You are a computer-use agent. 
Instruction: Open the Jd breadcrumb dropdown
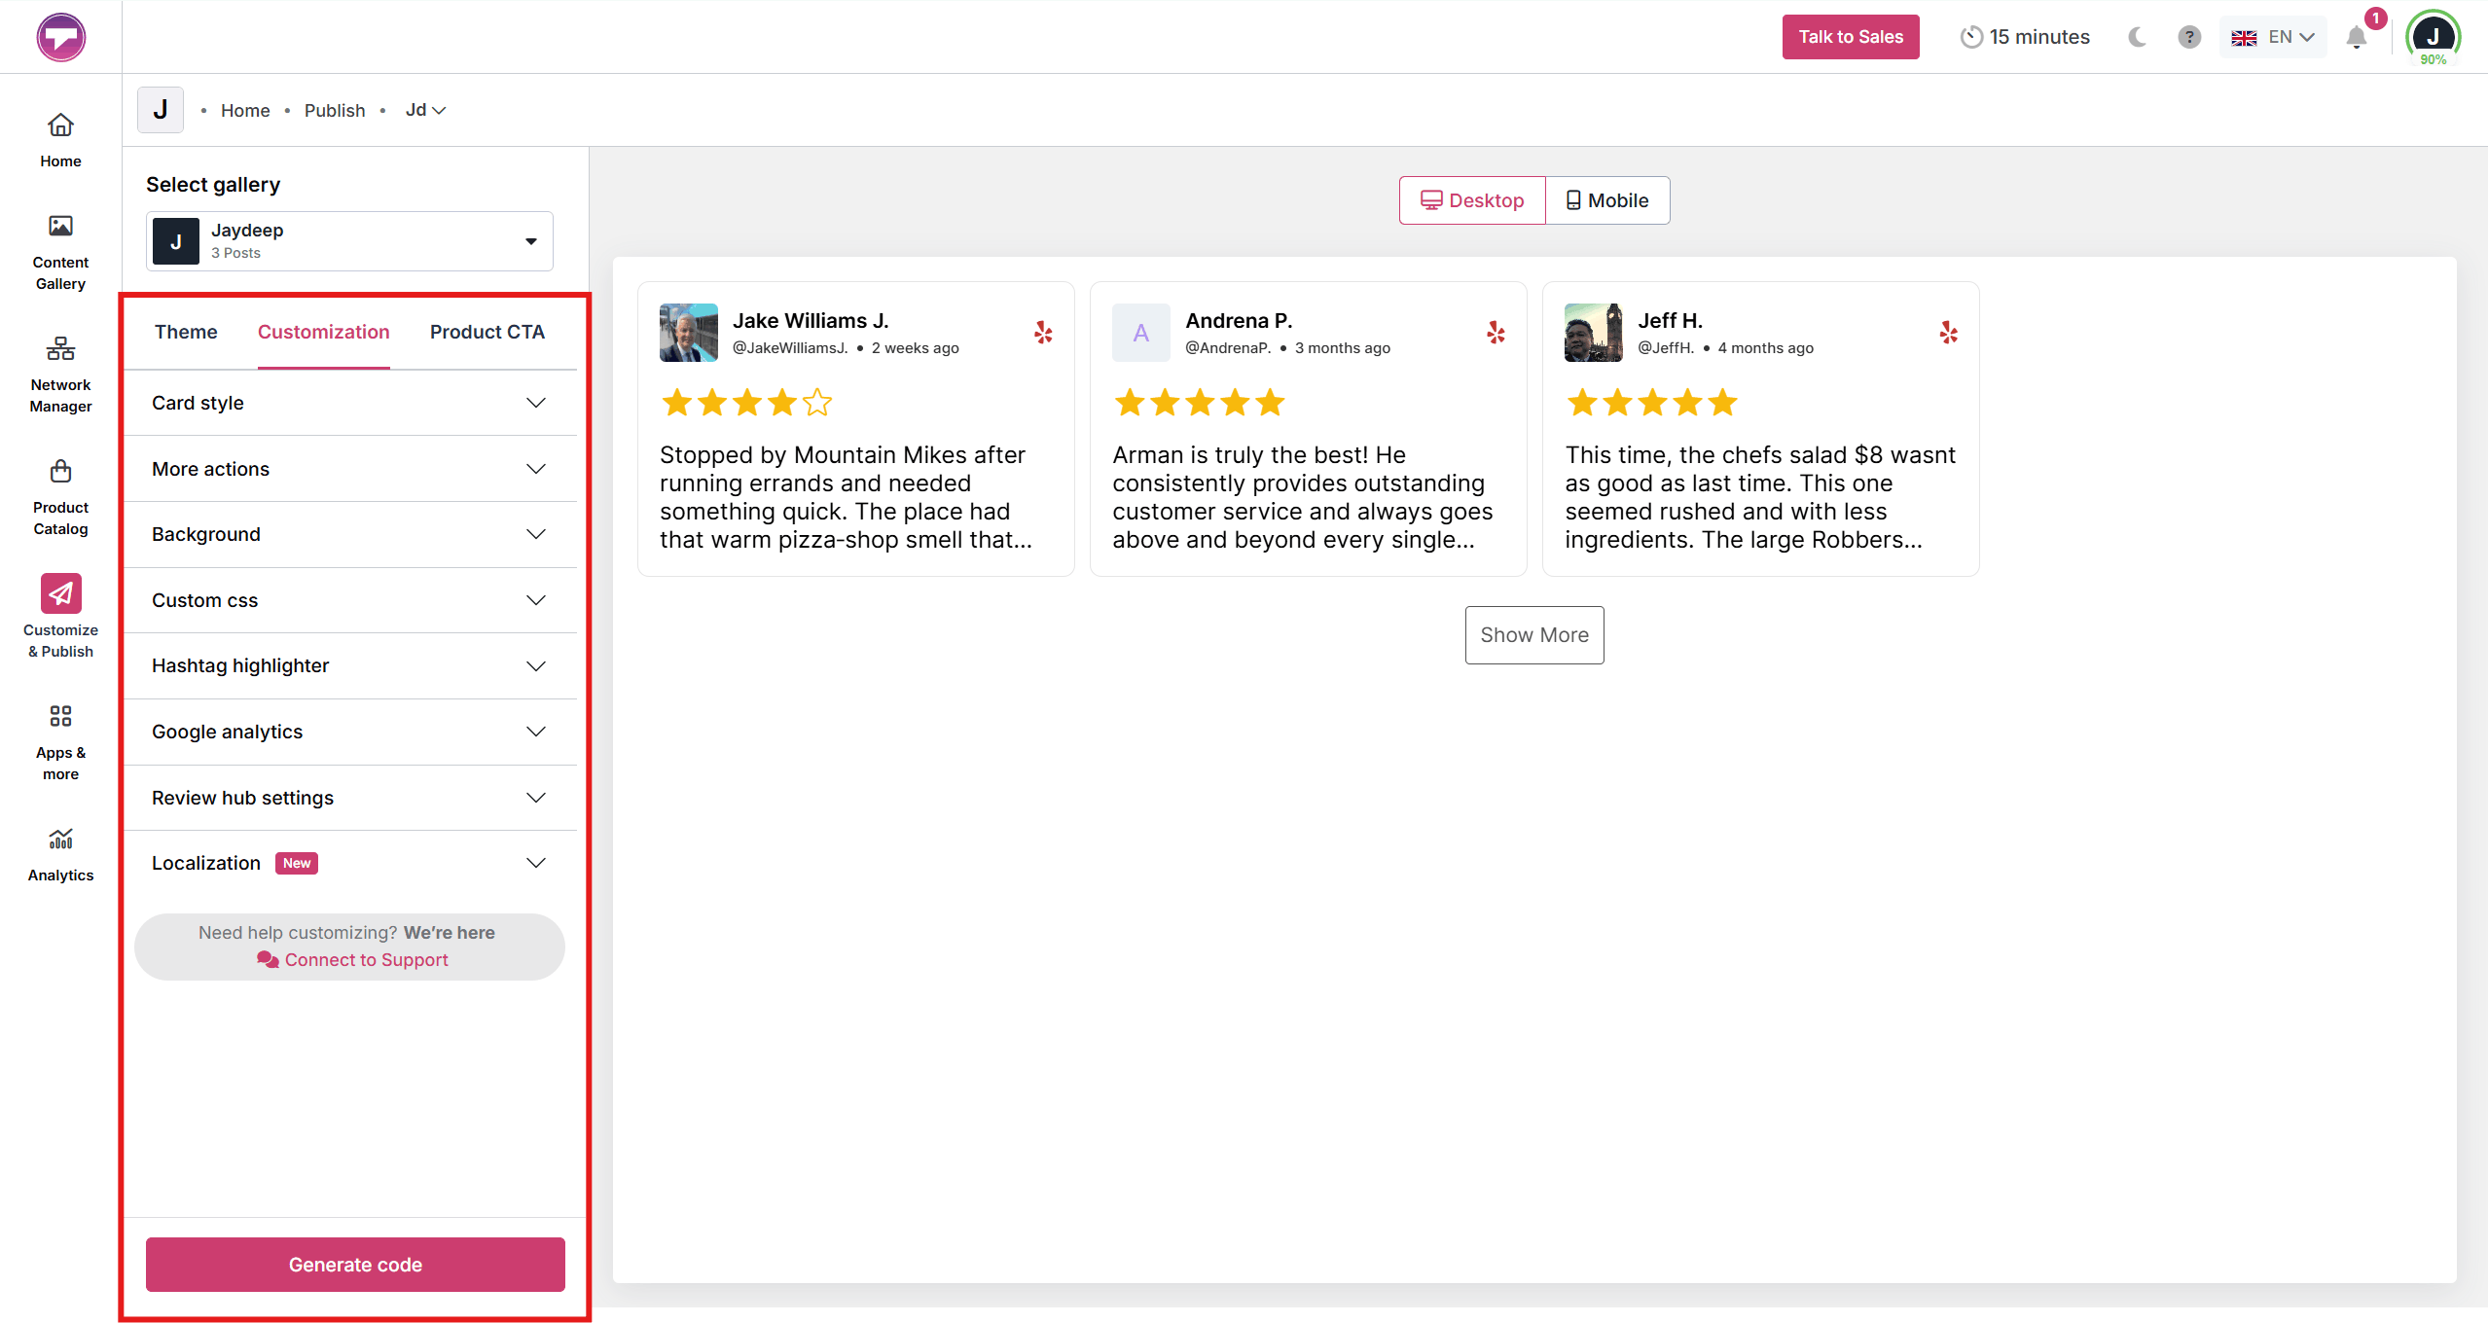pos(425,110)
